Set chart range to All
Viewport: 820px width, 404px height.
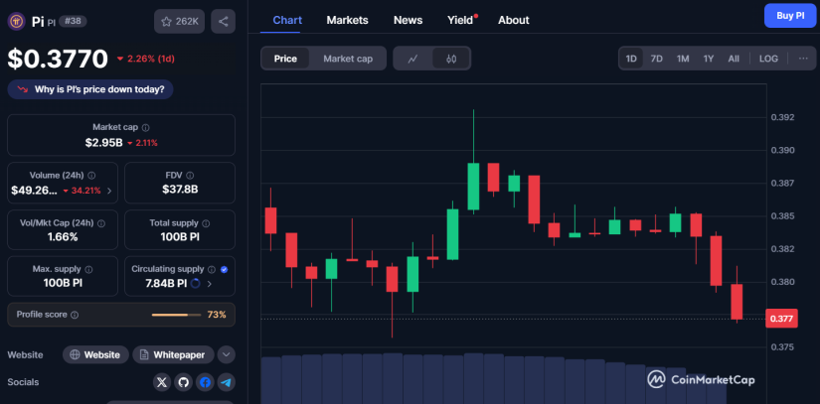(734, 59)
